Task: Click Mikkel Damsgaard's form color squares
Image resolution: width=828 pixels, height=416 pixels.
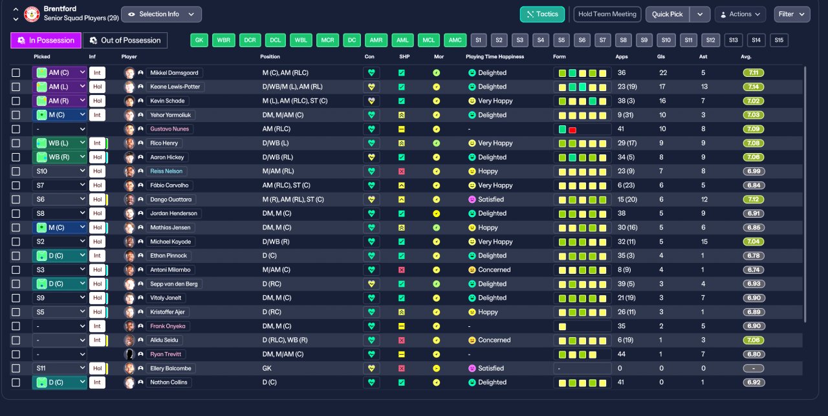Action: click(582, 73)
